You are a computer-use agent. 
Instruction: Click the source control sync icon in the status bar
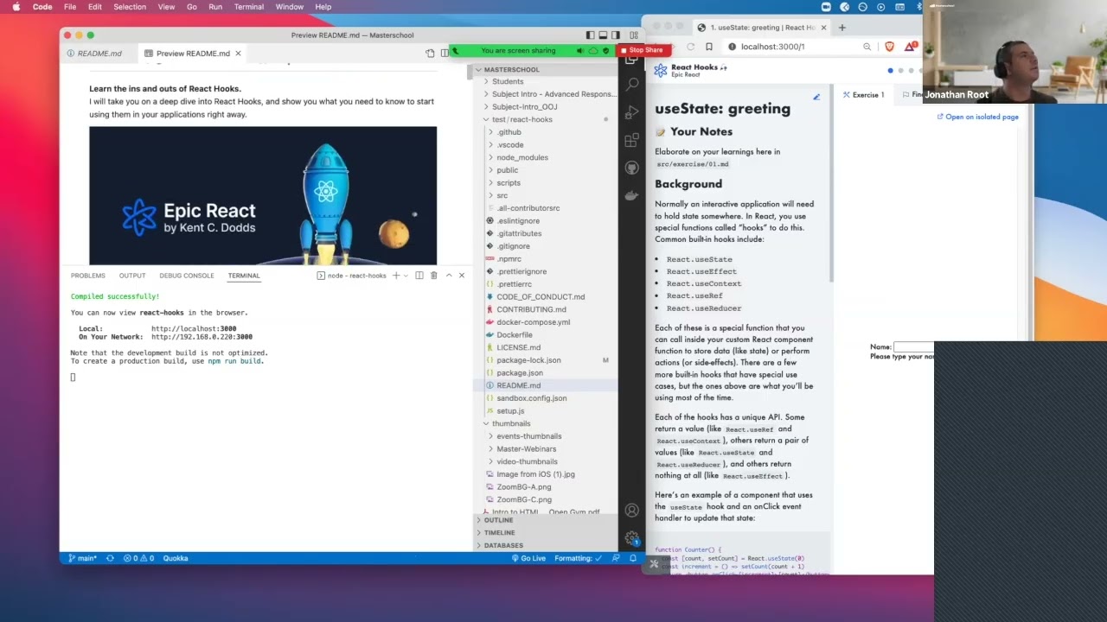110,558
